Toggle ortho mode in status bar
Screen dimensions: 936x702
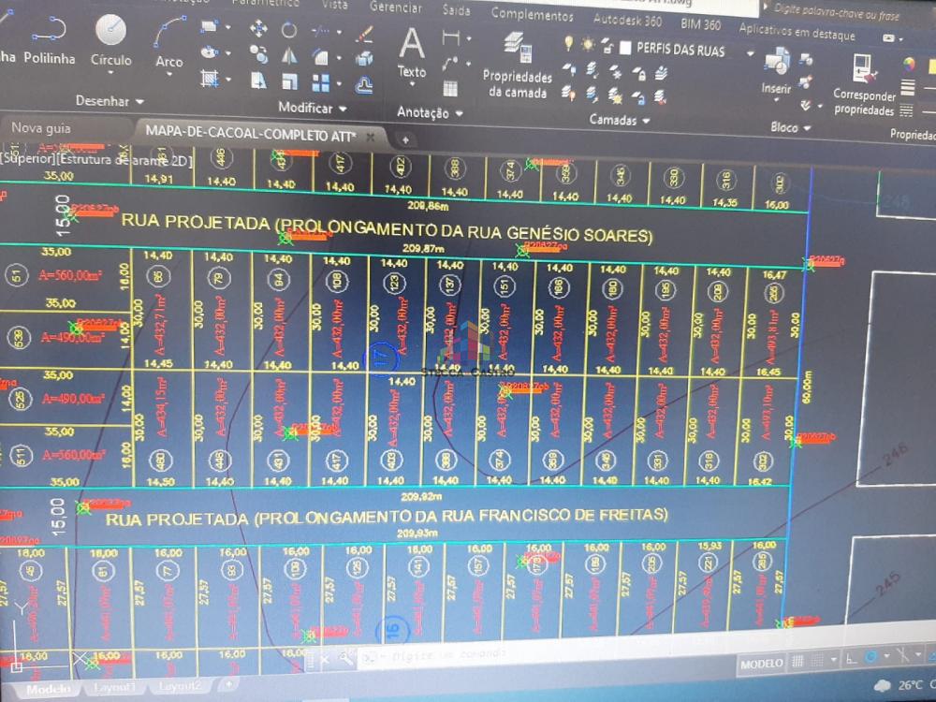[852, 659]
